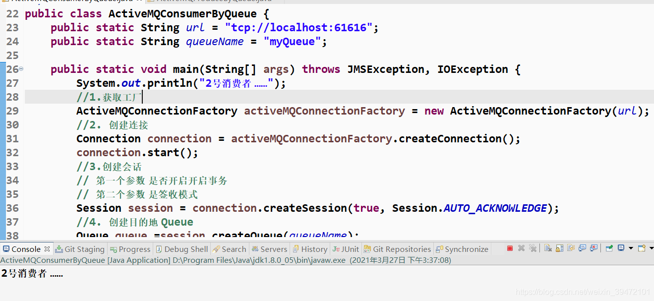Click the createConnection() call on line 31
Viewport: 654px width, 301px height.
pyautogui.click(x=456, y=138)
